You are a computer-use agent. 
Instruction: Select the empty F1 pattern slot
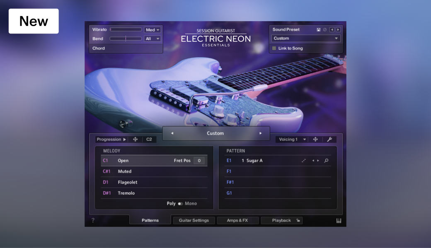[278, 171]
